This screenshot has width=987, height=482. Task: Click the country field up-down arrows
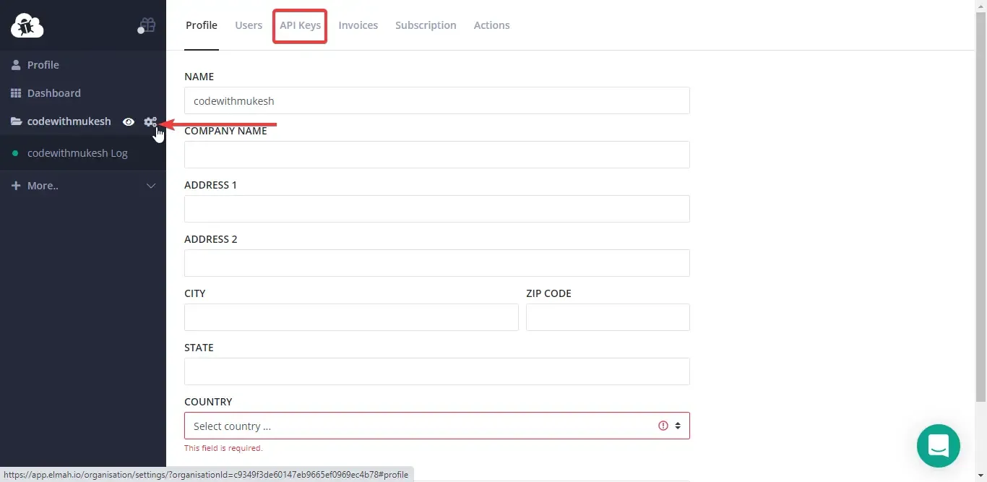coord(678,426)
